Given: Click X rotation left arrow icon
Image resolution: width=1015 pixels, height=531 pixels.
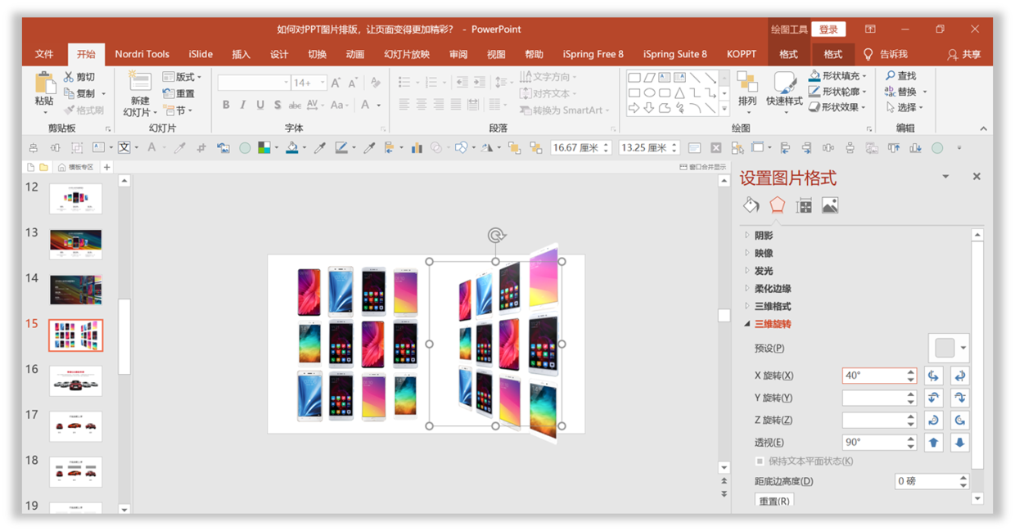Looking at the screenshot, I should click(x=933, y=376).
